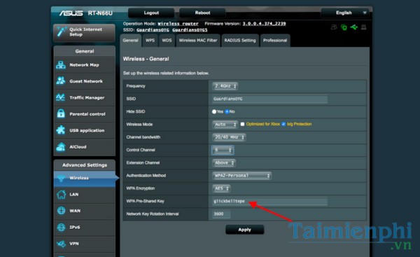Switch to RADIUS Setting tab
This screenshot has width=420, height=257.
coord(240,41)
